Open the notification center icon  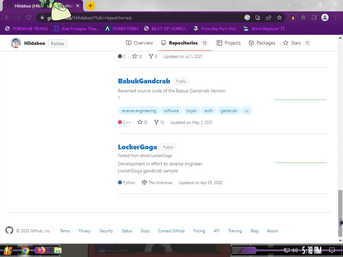pos(332,250)
